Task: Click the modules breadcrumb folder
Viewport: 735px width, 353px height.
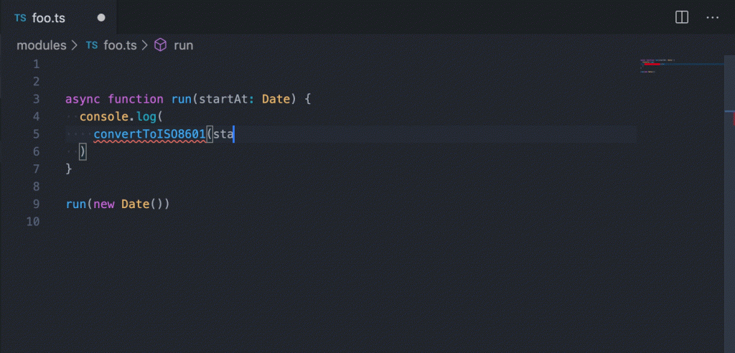Action: (41, 45)
